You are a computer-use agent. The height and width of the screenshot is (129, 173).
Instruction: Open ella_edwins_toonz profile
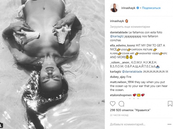(123, 45)
